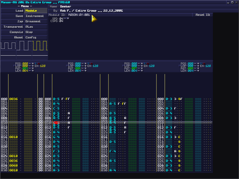Select the A-3 note at row 030

coord(56,170)
